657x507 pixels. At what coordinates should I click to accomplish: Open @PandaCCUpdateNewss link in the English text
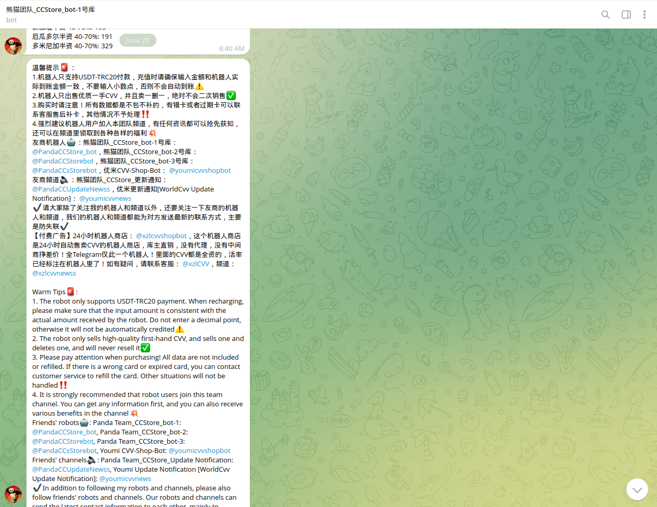click(x=71, y=469)
